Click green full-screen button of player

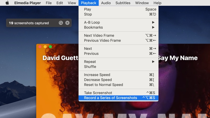(50, 47)
